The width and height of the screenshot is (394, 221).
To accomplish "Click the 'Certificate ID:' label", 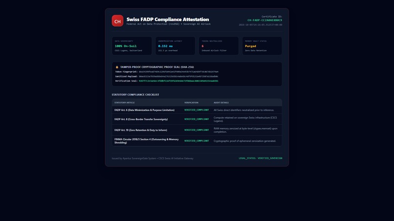I will [x=272, y=17].
